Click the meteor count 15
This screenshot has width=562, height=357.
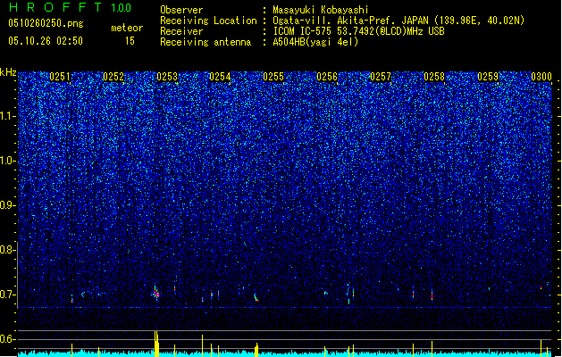(x=130, y=41)
